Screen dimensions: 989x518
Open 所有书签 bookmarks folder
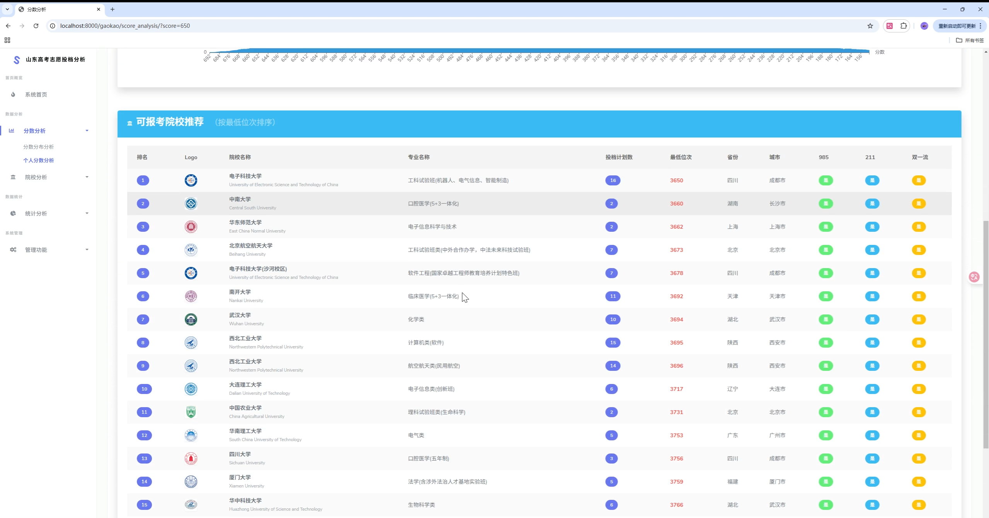[x=970, y=40]
